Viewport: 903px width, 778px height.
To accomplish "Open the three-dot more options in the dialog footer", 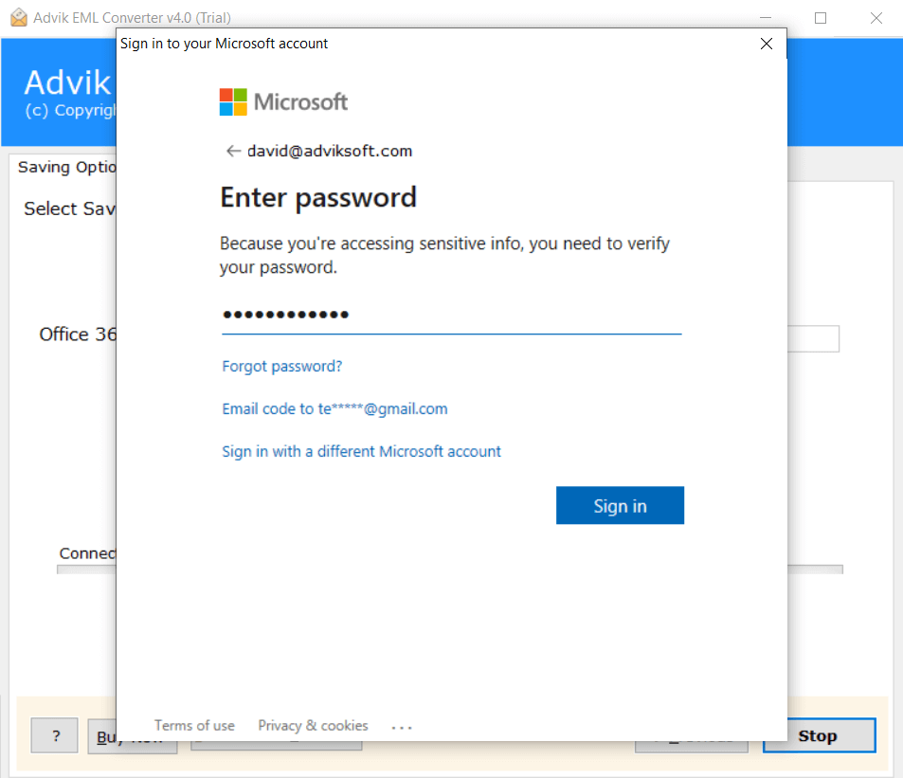I will [x=402, y=728].
